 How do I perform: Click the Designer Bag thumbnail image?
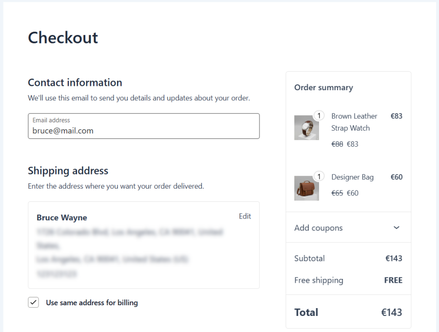[x=306, y=188]
